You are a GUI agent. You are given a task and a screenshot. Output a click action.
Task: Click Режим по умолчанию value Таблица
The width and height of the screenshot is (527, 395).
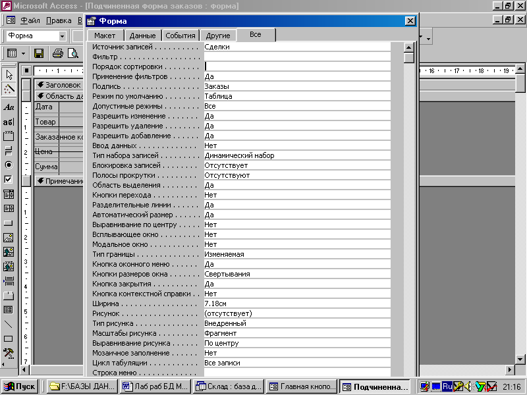(297, 96)
